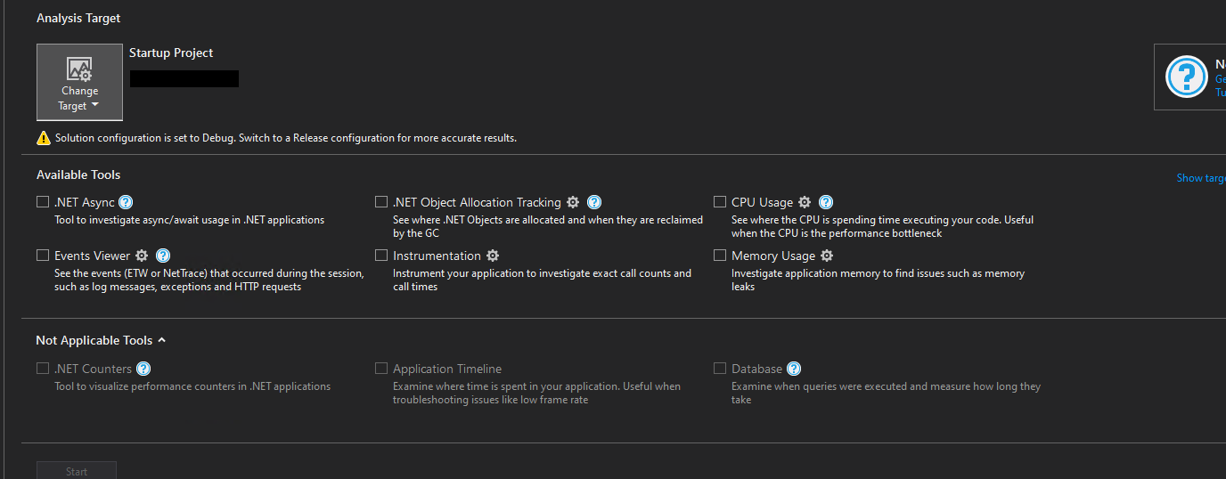Click the disabled Application Timeline checkbox
1226x479 pixels.
[x=381, y=369]
